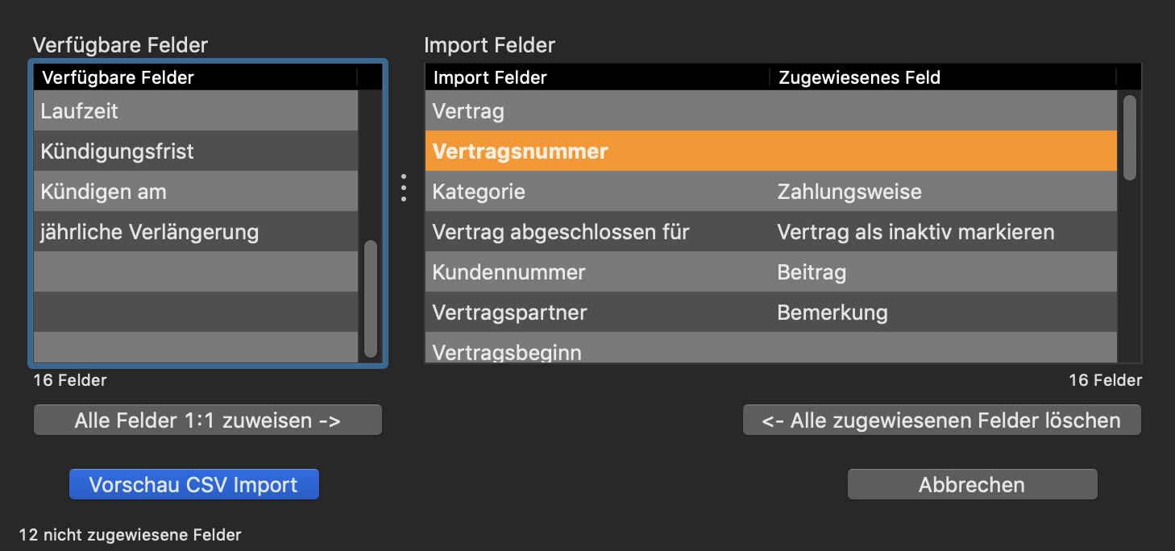Click the available fields list scrollbar
Viewport: 1175px width, 551px height.
371,298
